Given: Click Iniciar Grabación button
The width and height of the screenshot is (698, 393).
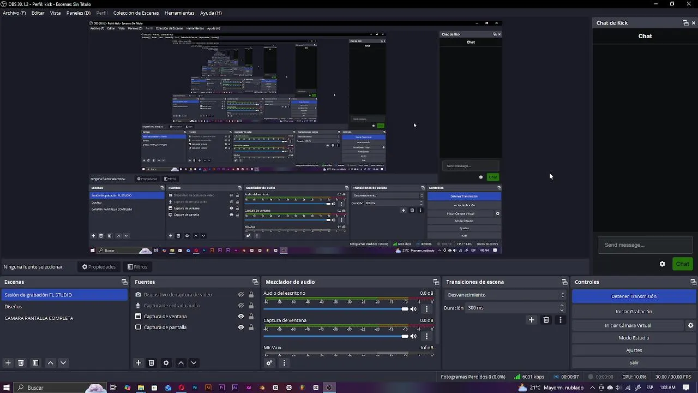Looking at the screenshot, I should click(634, 312).
